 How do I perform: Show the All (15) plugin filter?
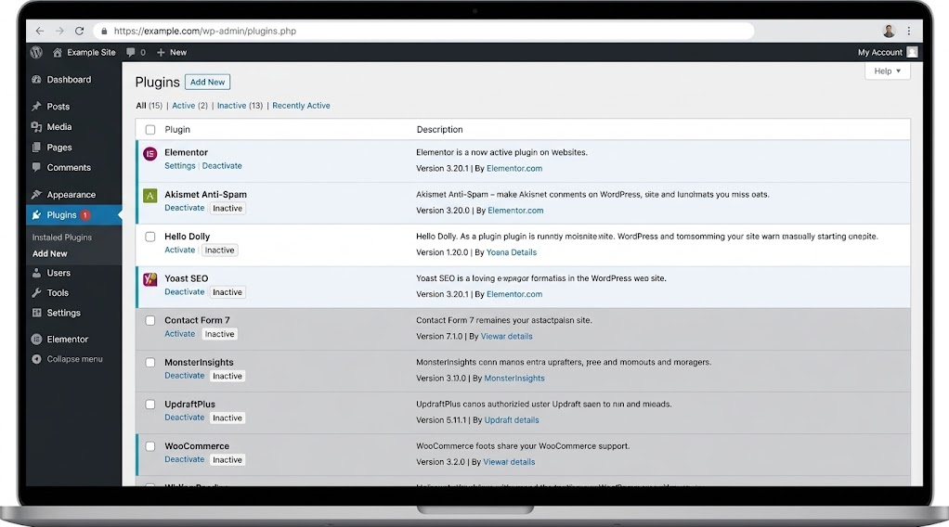(149, 105)
